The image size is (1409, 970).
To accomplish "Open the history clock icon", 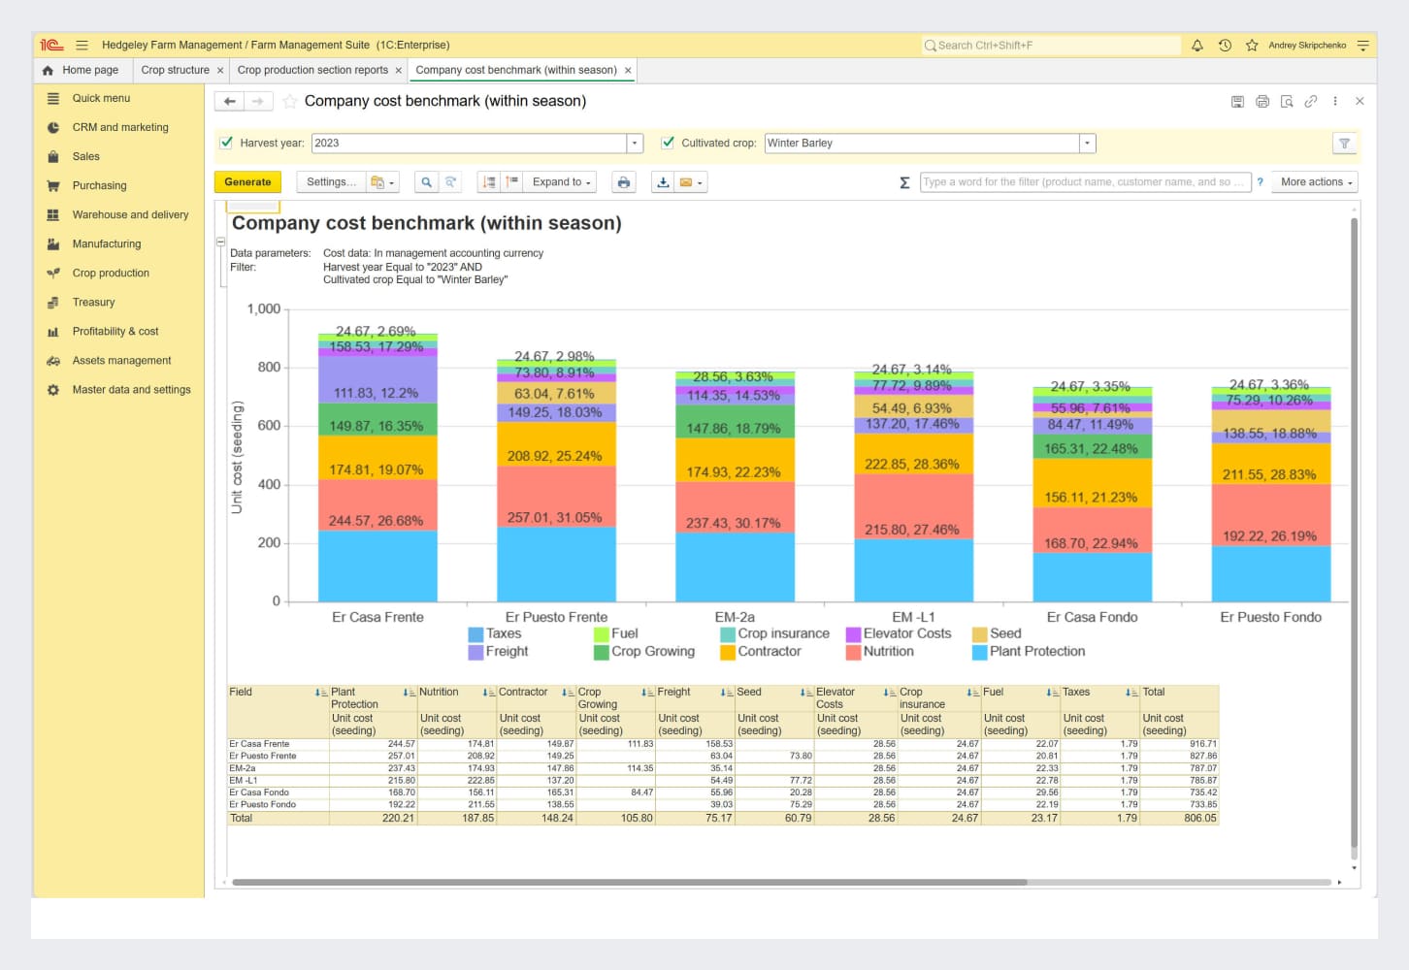I will pyautogui.click(x=1225, y=46).
